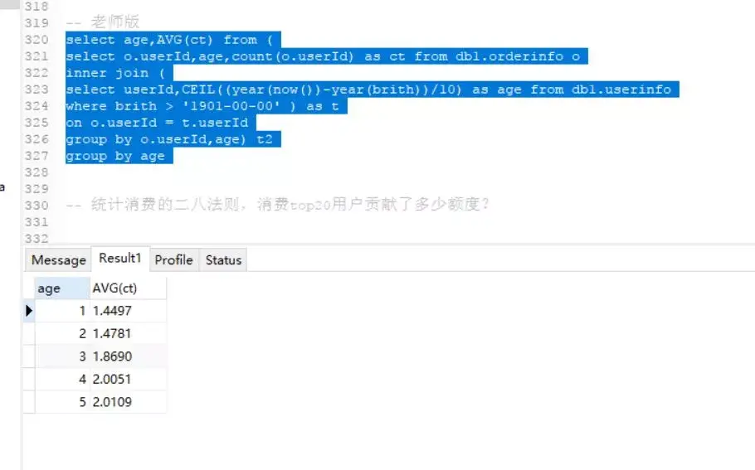The width and height of the screenshot is (755, 470).
Task: Click the cell with value 1.8690
Action: (128, 356)
